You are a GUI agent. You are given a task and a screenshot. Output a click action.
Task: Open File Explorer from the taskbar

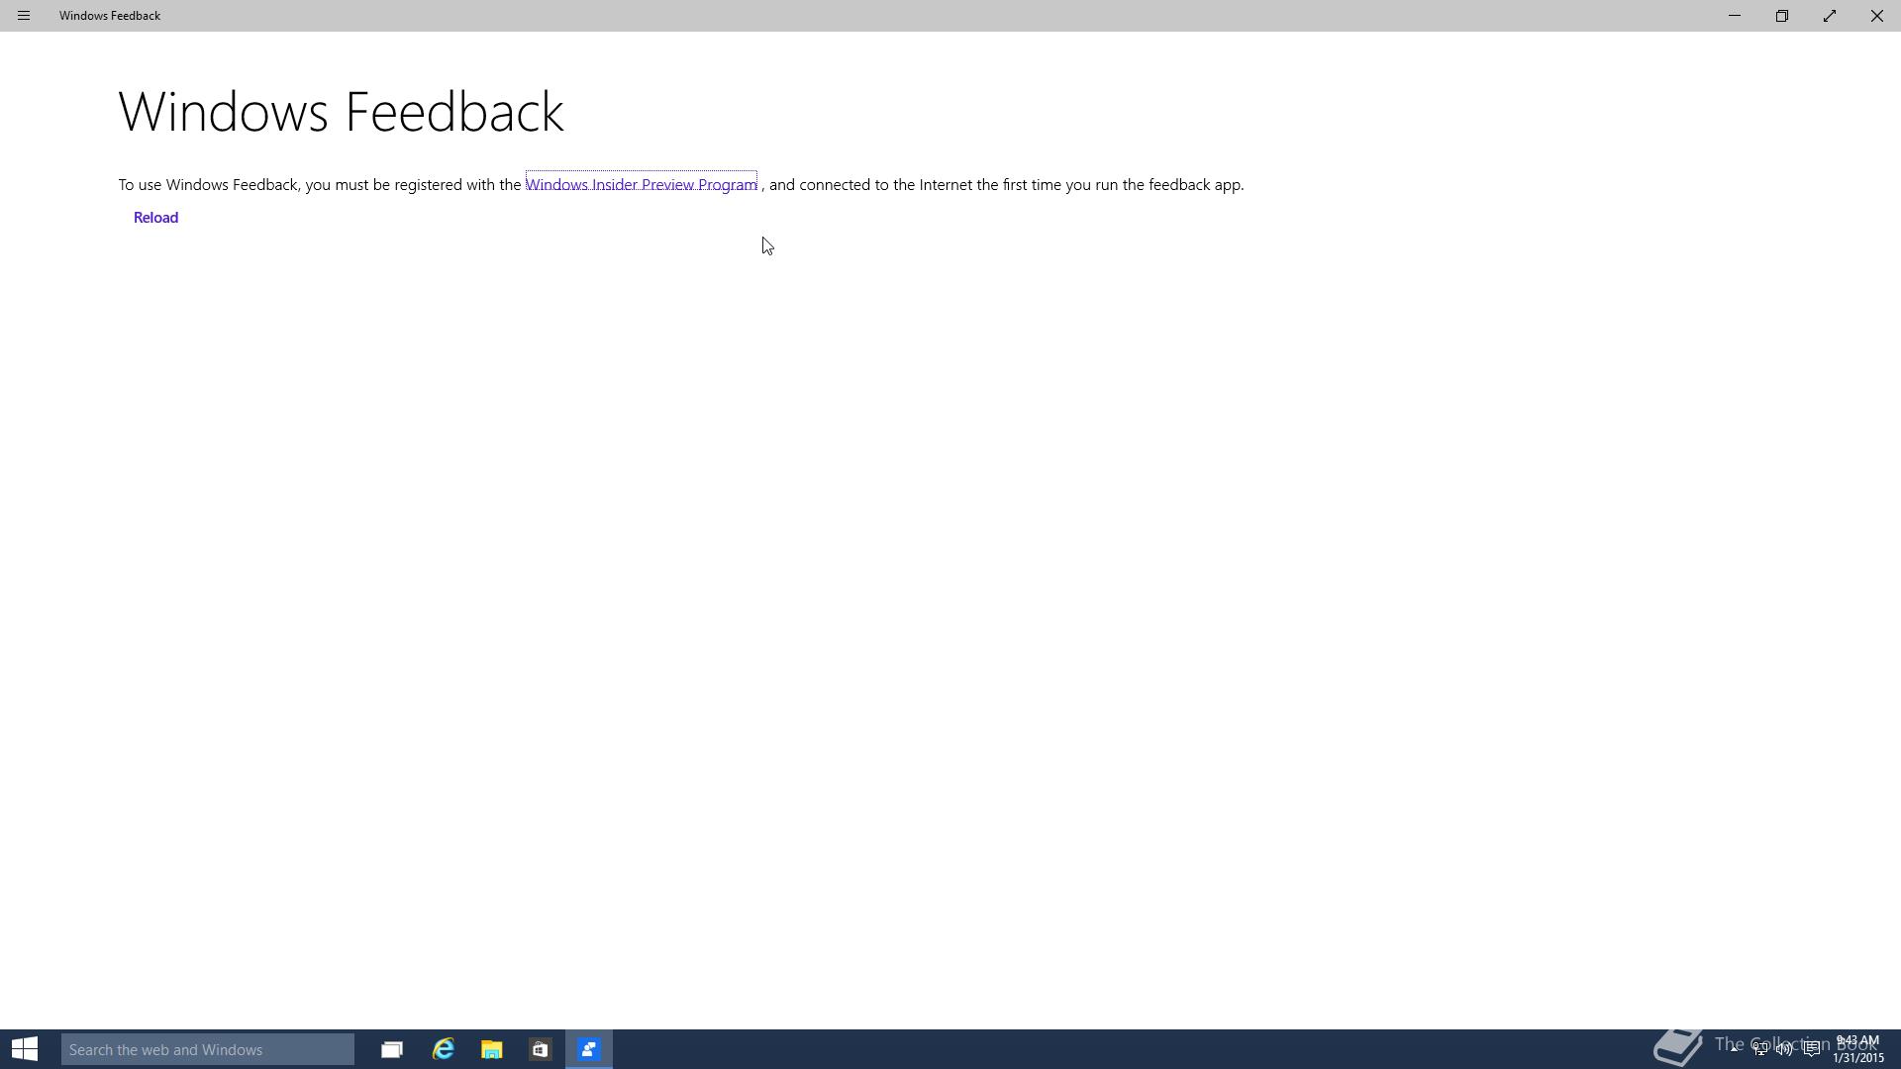(x=491, y=1049)
